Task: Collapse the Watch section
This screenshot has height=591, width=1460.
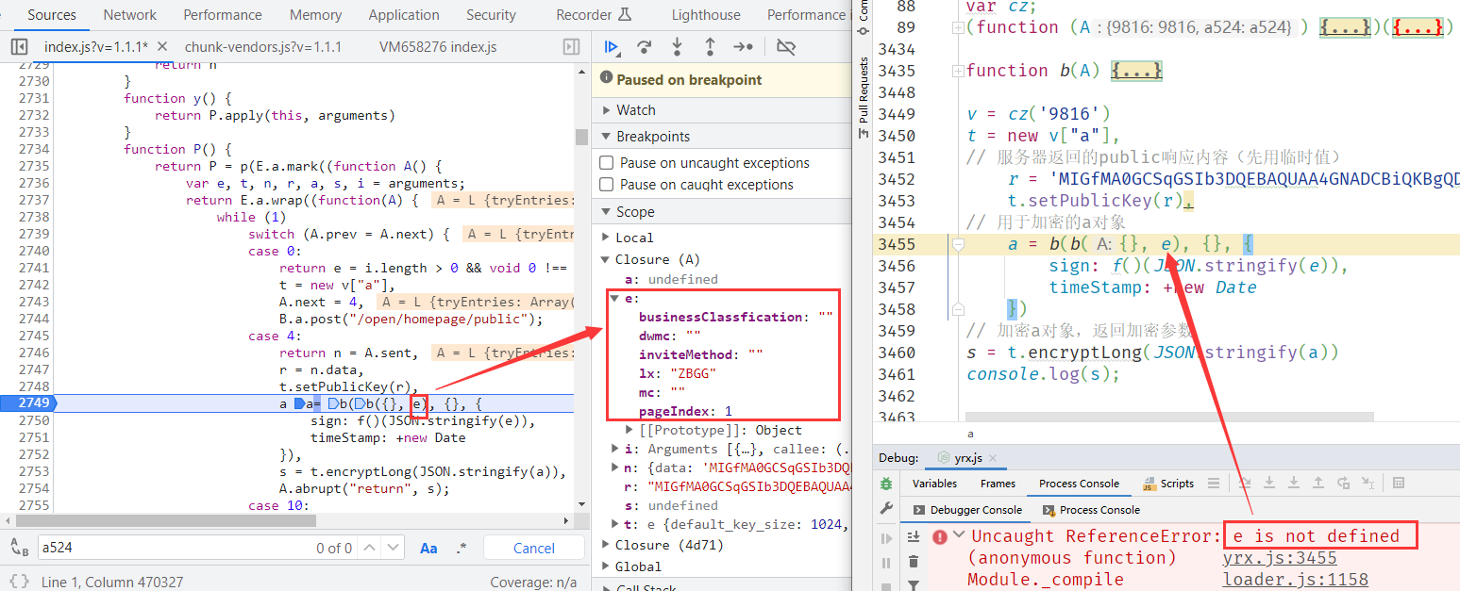Action: tap(635, 110)
